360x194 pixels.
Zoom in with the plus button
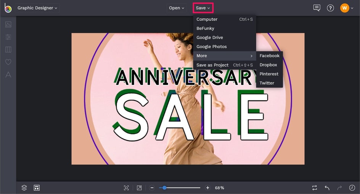coord(207,188)
